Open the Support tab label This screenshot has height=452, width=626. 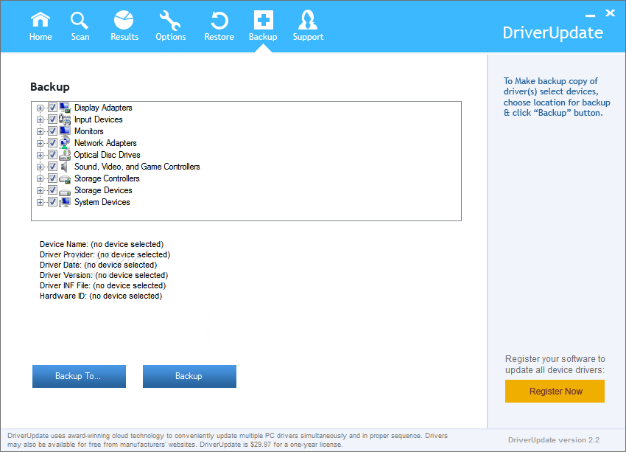308,37
